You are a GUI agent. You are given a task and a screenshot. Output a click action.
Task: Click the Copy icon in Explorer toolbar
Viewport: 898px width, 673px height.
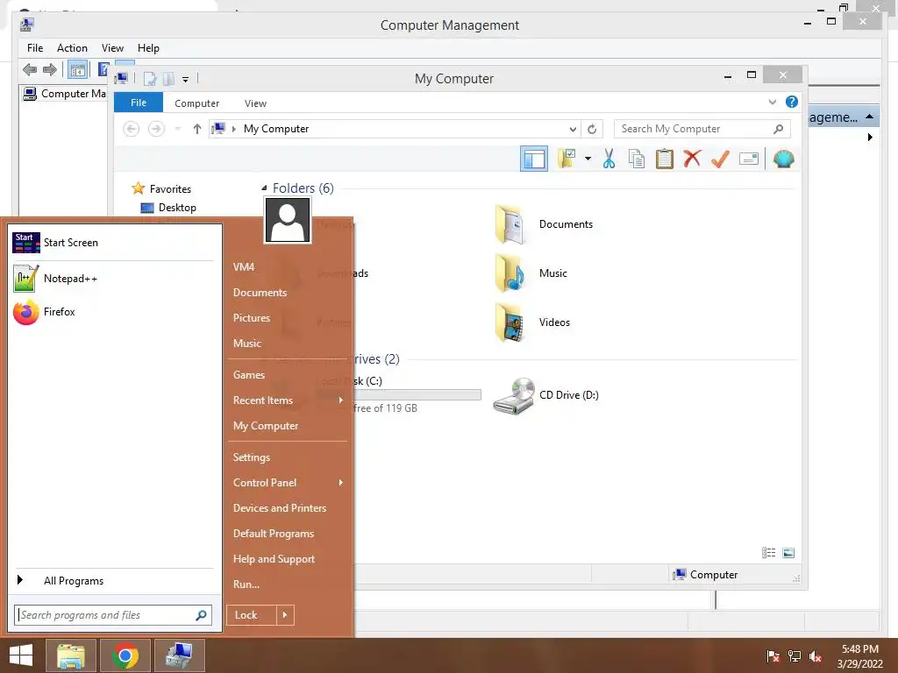(x=637, y=159)
